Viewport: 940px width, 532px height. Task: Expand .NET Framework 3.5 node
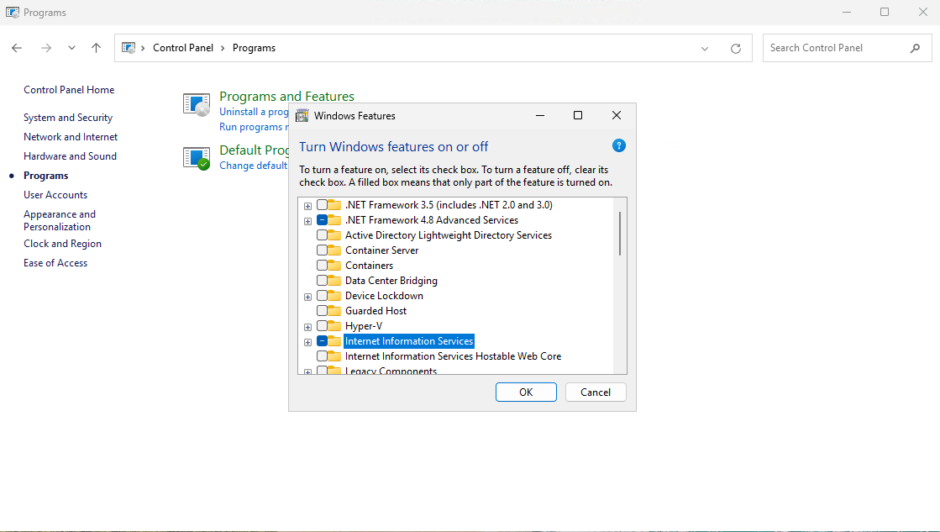coord(307,206)
